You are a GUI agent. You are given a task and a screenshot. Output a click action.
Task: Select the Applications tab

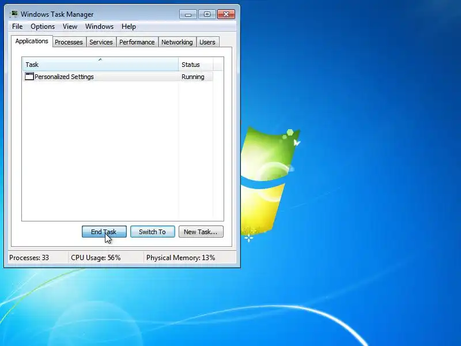coord(32,41)
